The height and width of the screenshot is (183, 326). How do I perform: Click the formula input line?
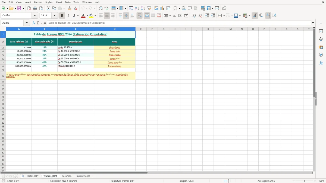pyautogui.click(x=179, y=23)
